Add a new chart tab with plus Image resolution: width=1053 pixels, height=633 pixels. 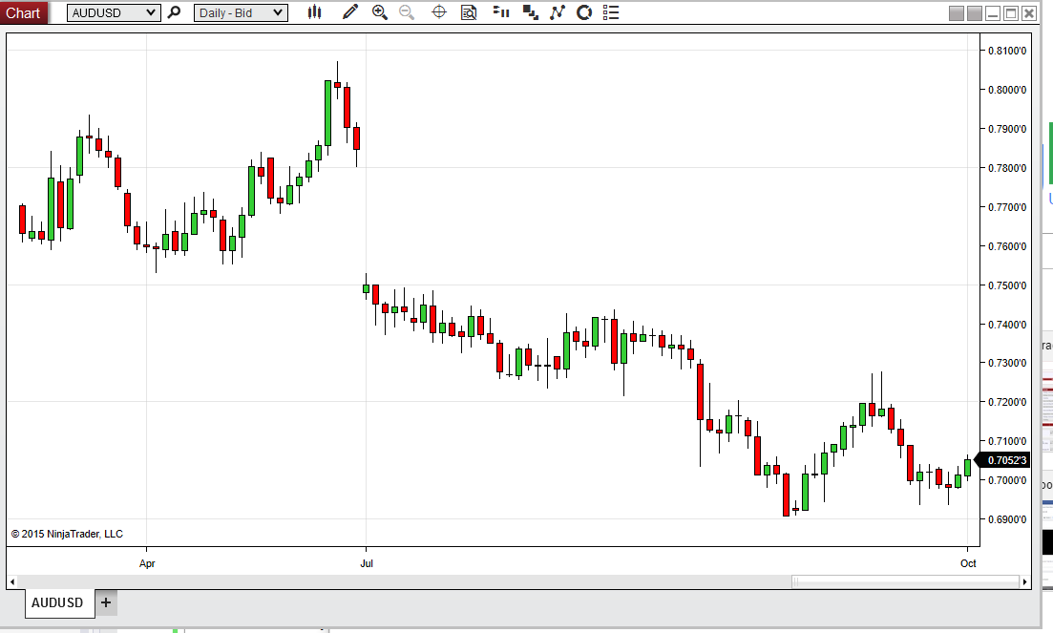coord(106,602)
